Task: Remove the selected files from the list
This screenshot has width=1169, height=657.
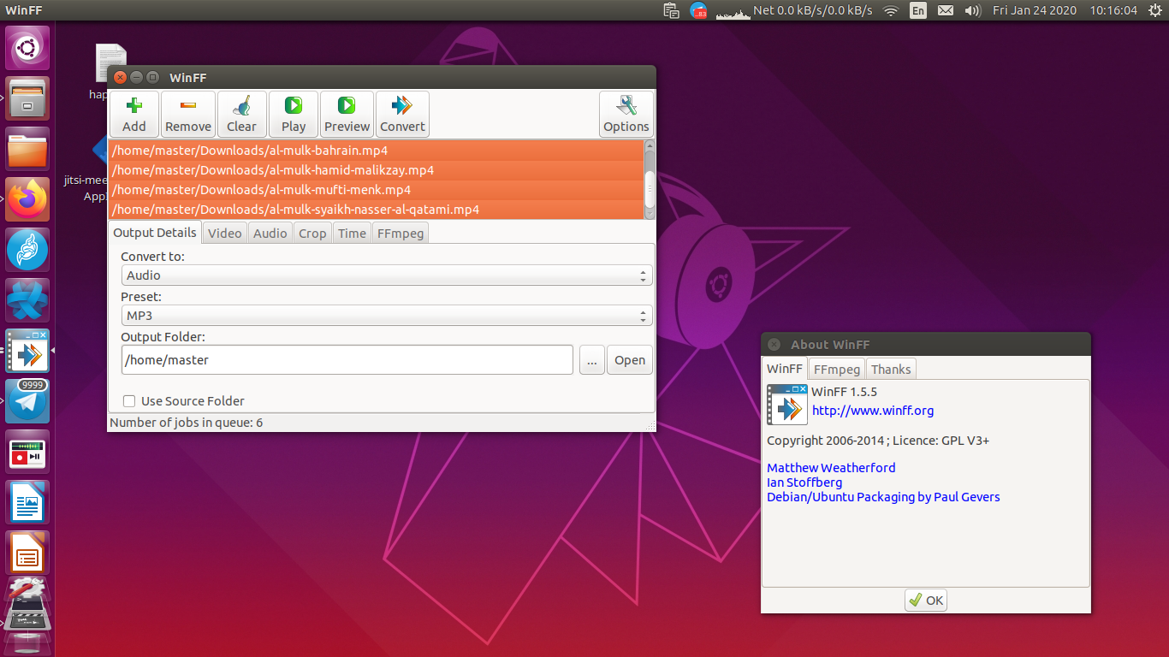Action: 188,114
